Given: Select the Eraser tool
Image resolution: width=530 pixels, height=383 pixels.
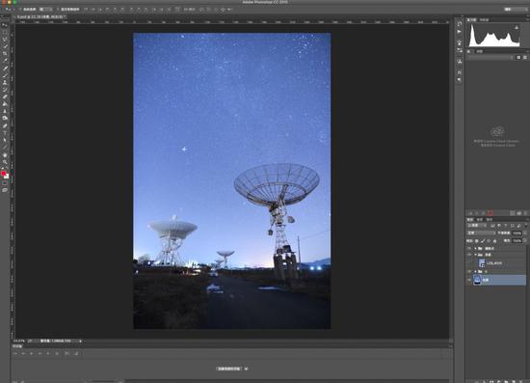Looking at the screenshot, I should pos(5,96).
